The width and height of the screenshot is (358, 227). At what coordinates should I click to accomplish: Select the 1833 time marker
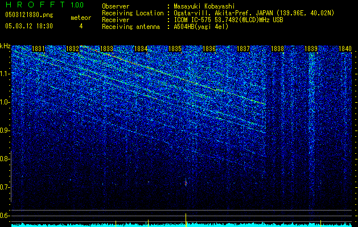pos(106,49)
